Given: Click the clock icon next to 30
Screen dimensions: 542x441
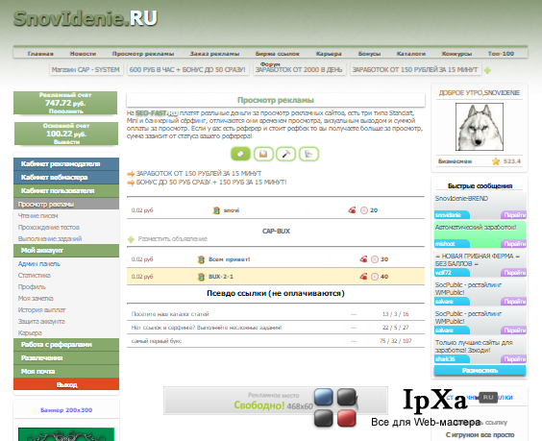Looking at the screenshot, I should (x=375, y=259).
